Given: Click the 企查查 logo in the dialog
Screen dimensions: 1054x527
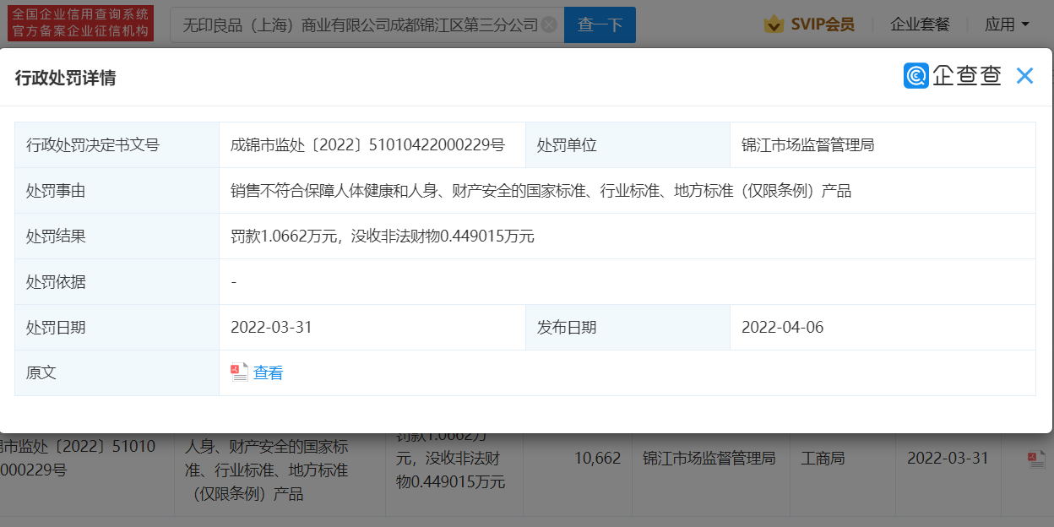Looking at the screenshot, I should tap(953, 76).
